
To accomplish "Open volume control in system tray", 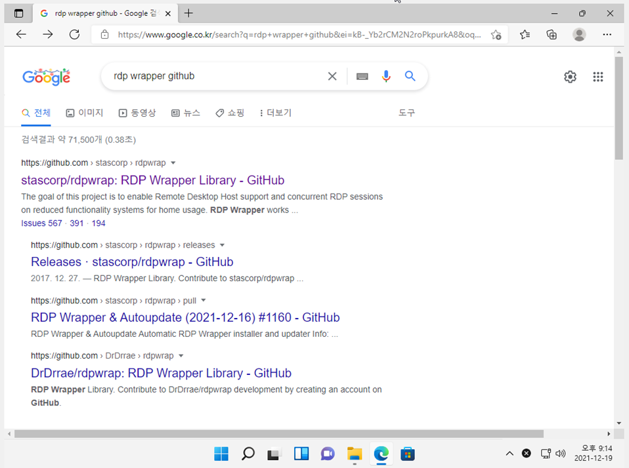I will tap(561, 453).
